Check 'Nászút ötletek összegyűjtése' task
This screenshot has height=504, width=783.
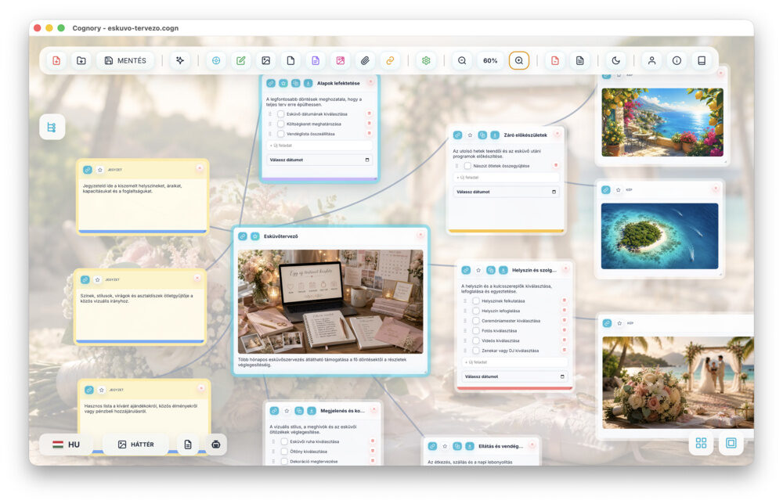(468, 166)
